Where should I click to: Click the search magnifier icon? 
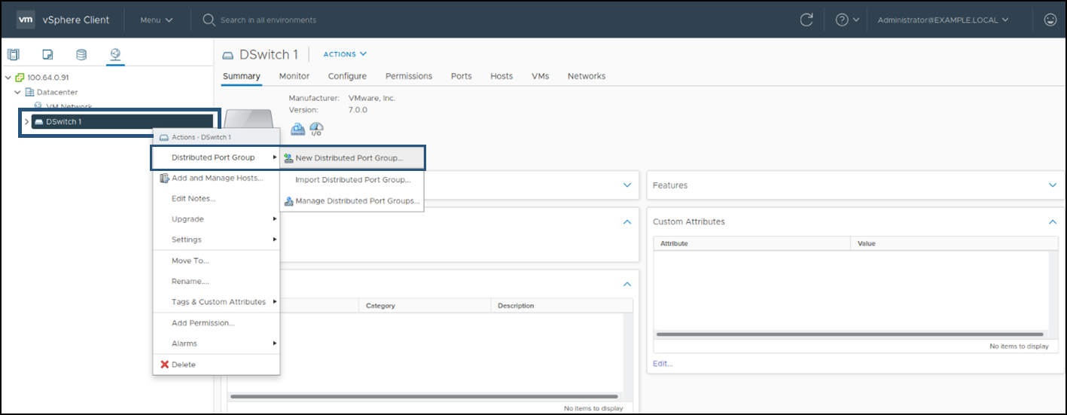point(209,20)
